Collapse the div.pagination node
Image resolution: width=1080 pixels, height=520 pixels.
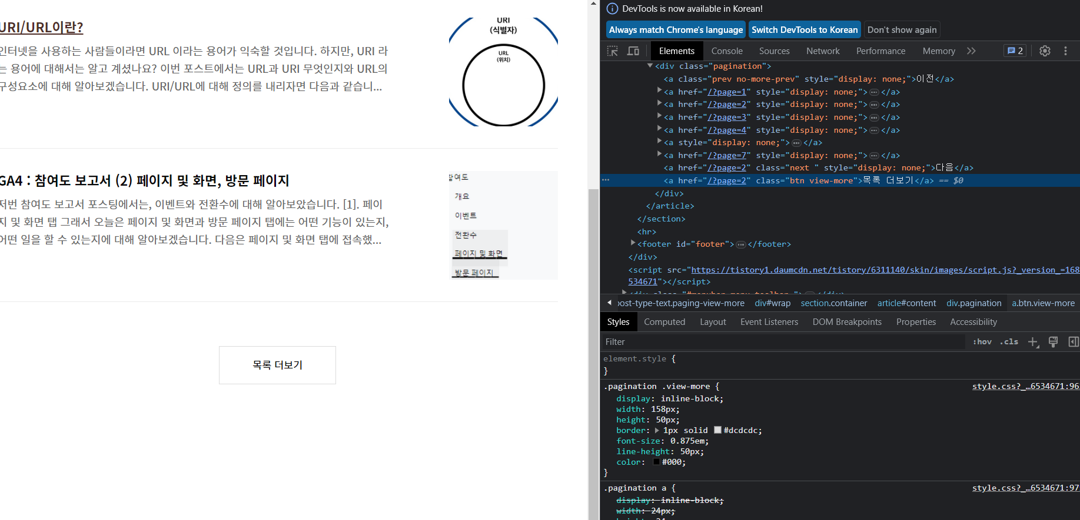tap(650, 66)
